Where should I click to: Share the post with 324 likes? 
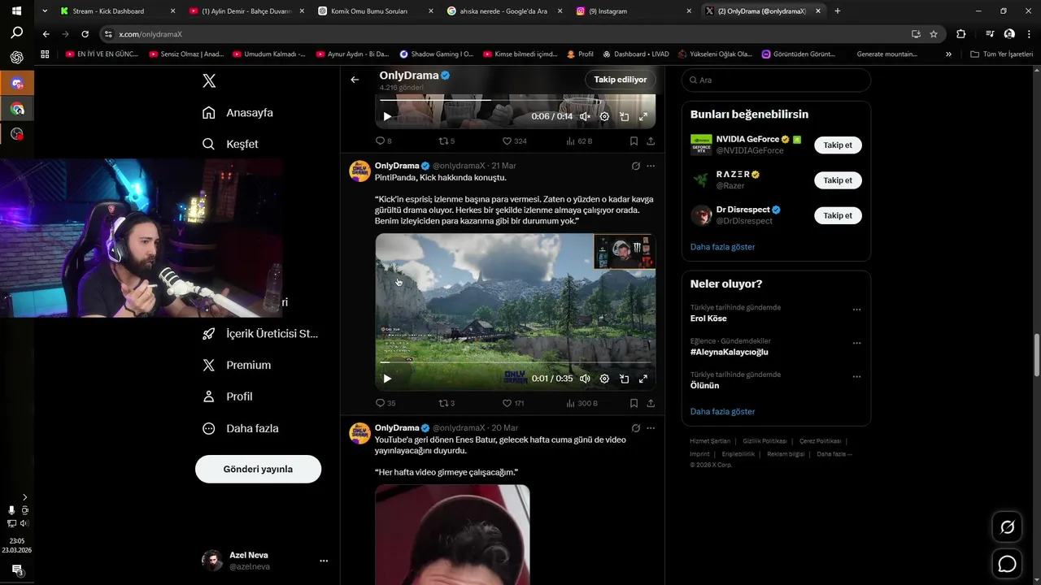651,141
